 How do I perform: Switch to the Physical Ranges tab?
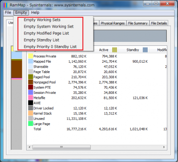[x=113, y=23]
